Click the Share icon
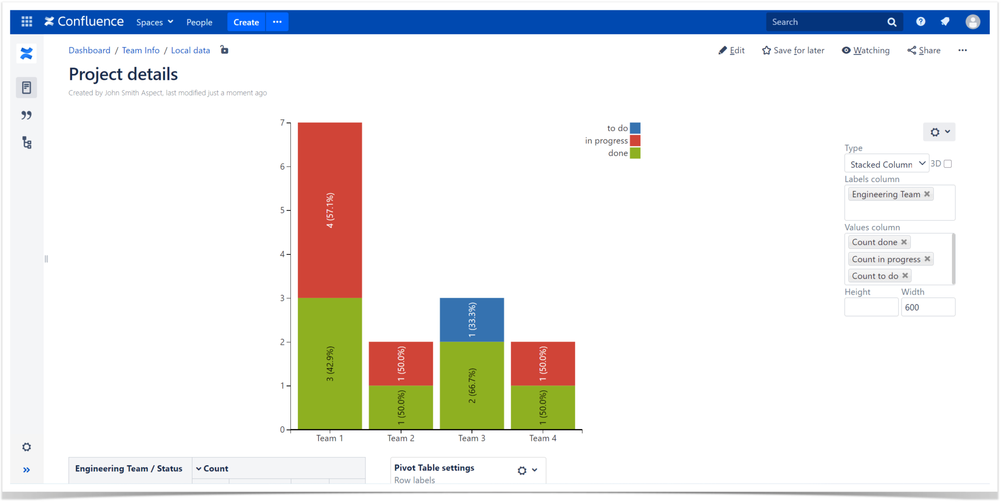This screenshot has width=1003, height=503. (912, 50)
